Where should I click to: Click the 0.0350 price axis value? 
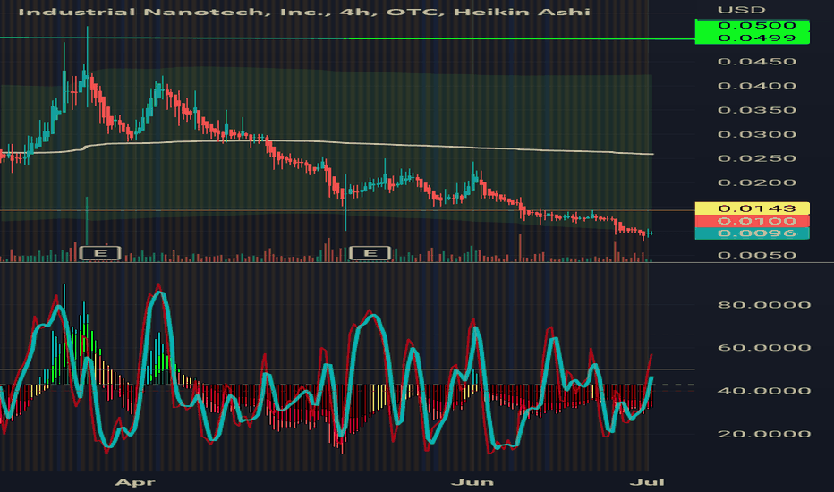tap(756, 110)
